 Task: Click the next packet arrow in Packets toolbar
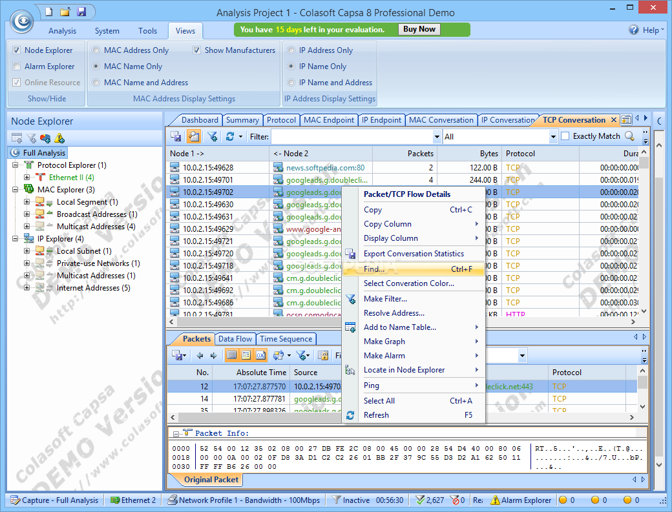pos(214,355)
